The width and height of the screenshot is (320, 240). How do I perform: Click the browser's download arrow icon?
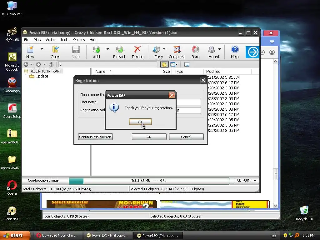262,52
